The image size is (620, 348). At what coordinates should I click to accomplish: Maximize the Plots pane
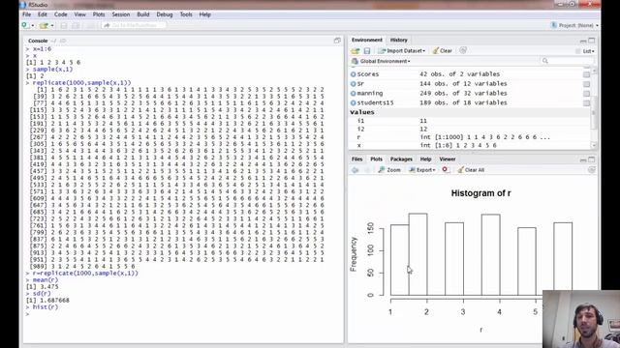point(592,159)
